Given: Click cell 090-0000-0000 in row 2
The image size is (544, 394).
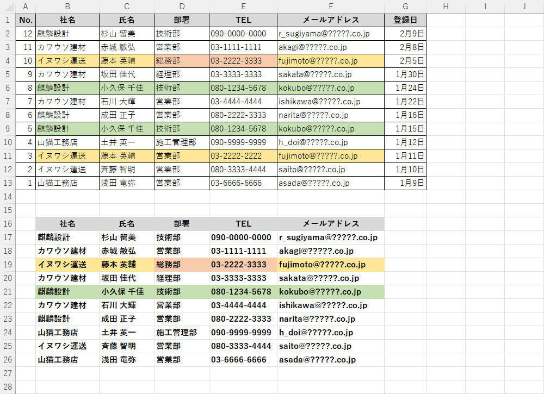Looking at the screenshot, I should tap(243, 34).
